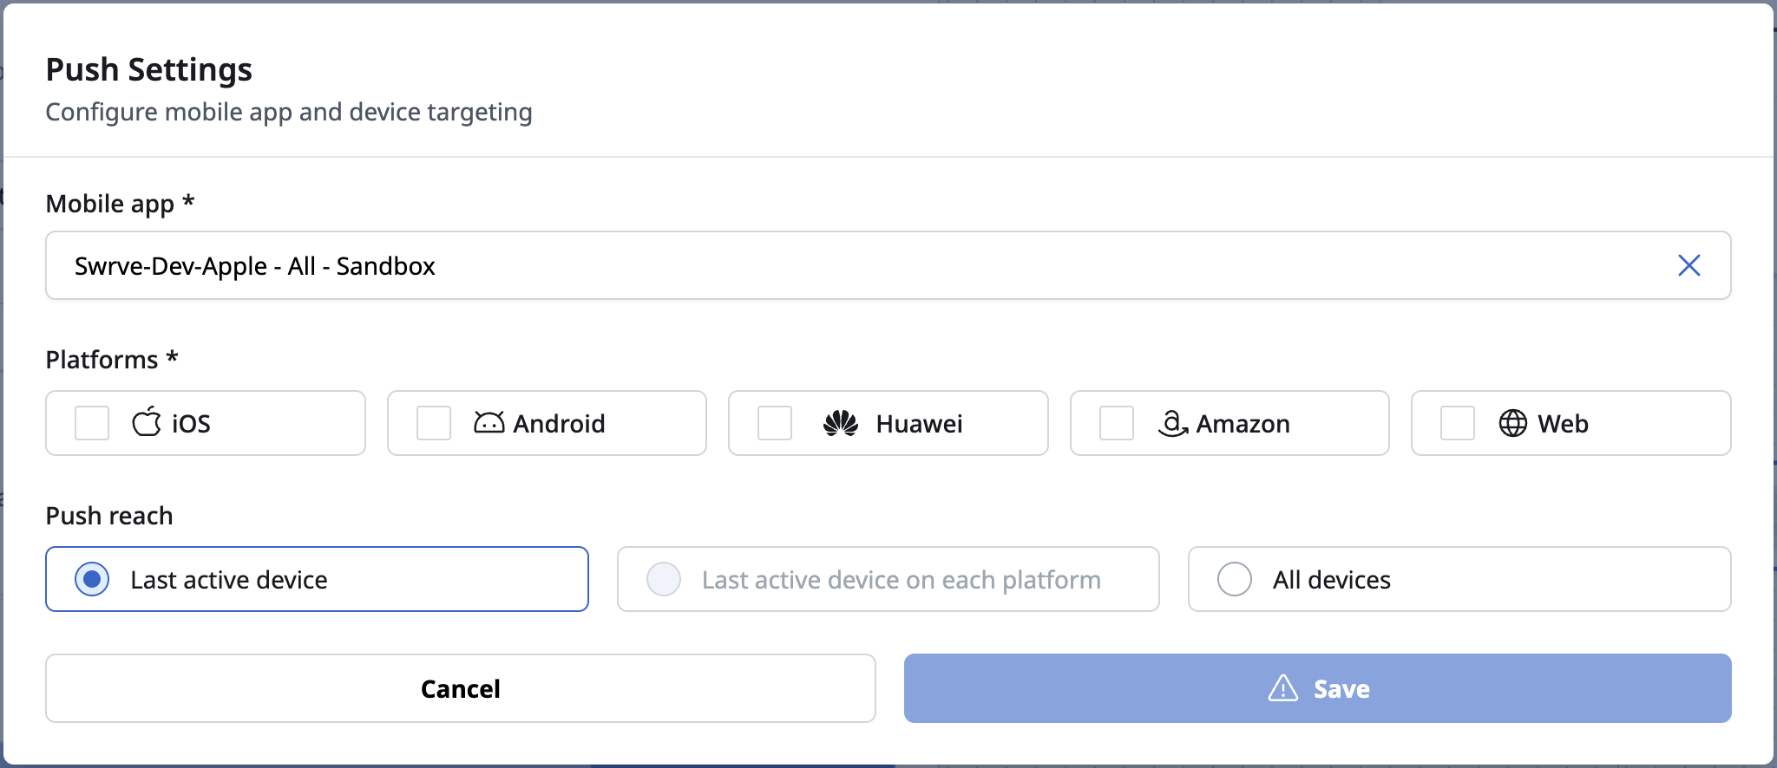Click the Amazon logo icon

[1172, 423]
